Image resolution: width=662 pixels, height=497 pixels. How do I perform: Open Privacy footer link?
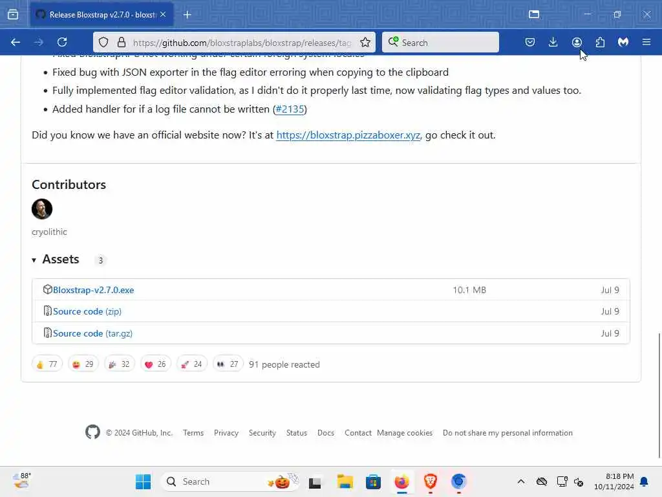click(226, 433)
